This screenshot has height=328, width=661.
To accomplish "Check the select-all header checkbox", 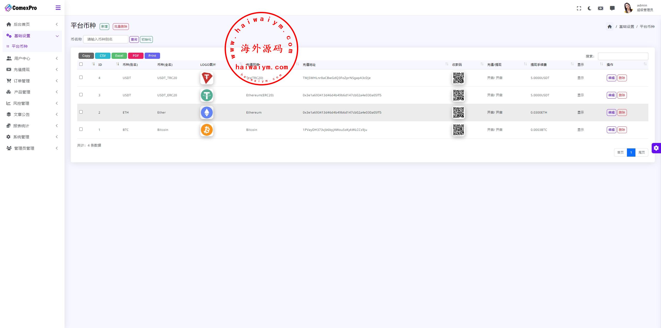I will pos(81,64).
